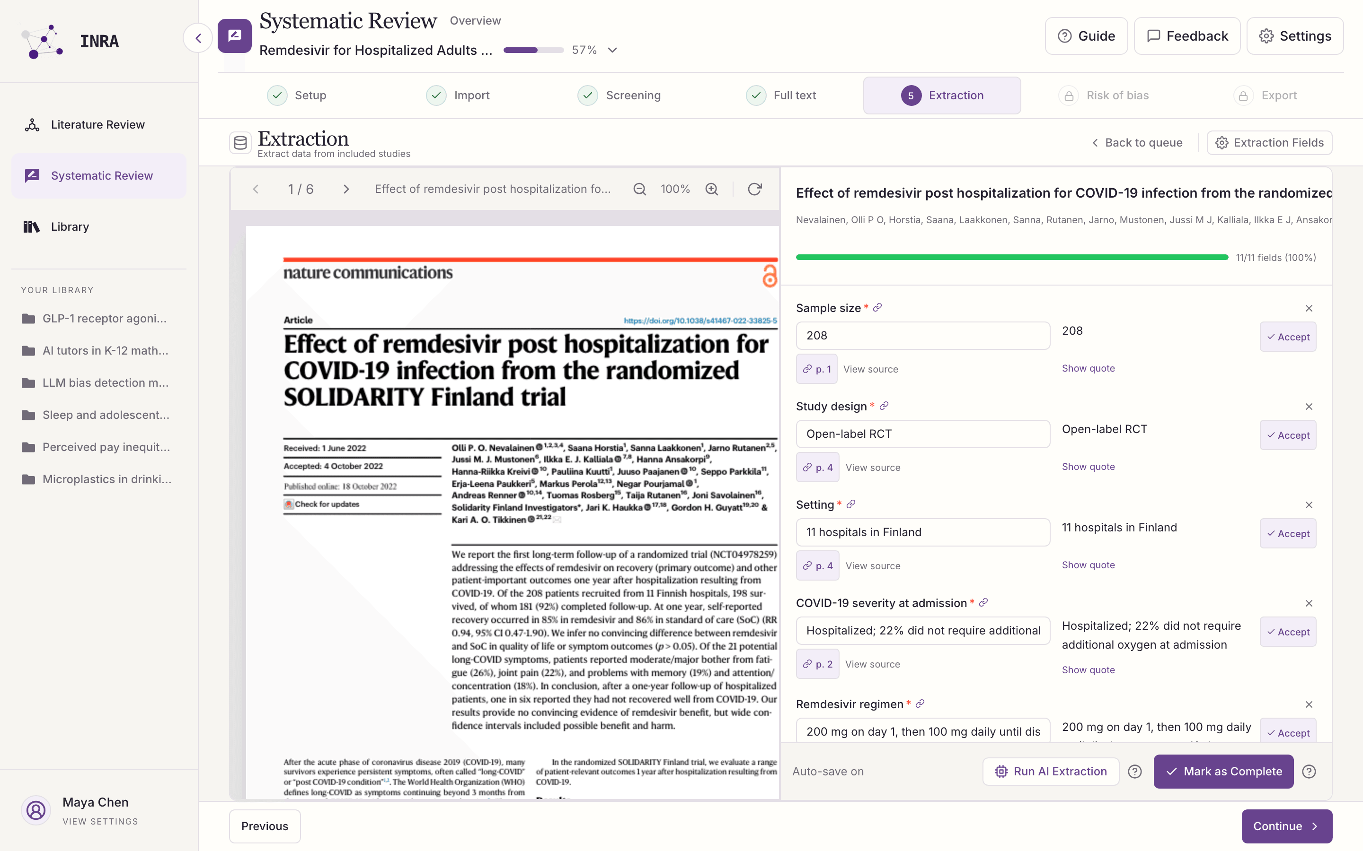The width and height of the screenshot is (1363, 851).
Task: Show quote for Sample size
Action: pyautogui.click(x=1088, y=368)
